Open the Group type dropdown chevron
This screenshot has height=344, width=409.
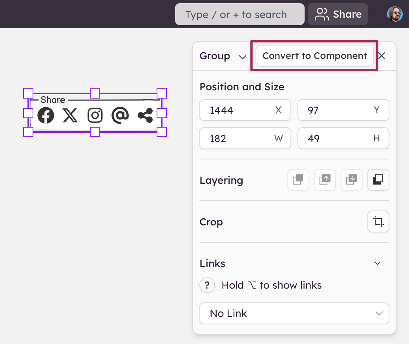[x=243, y=57]
